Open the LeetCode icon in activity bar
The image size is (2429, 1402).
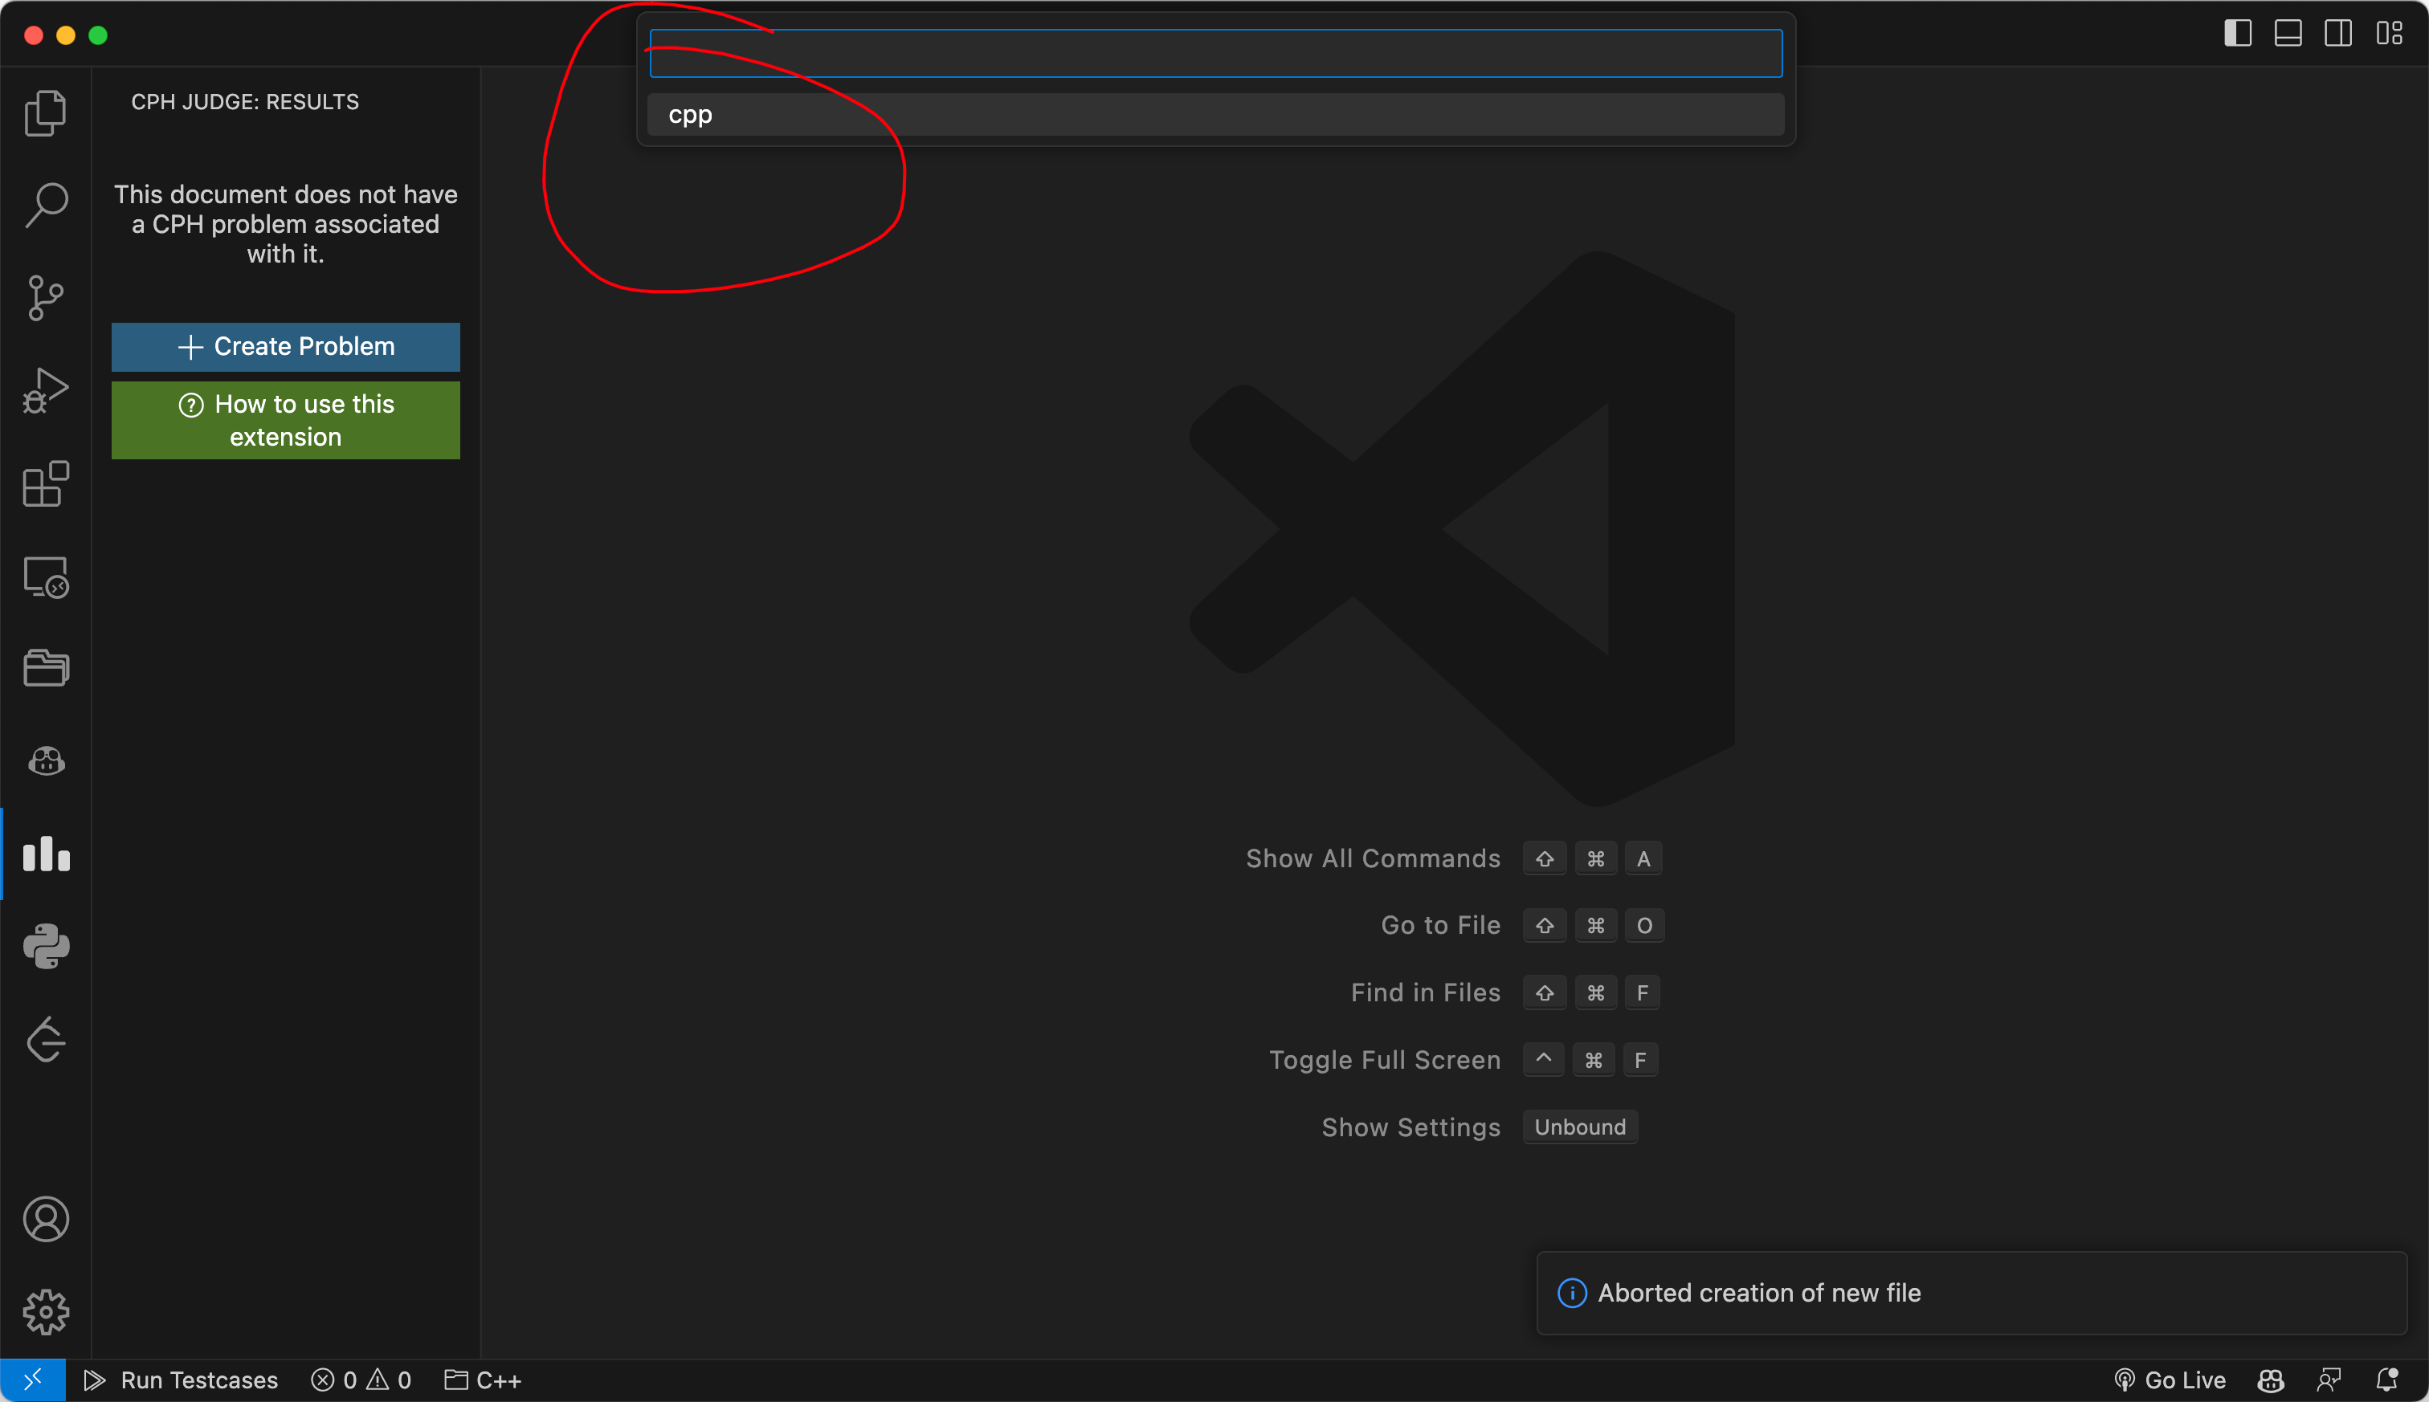tap(45, 1039)
